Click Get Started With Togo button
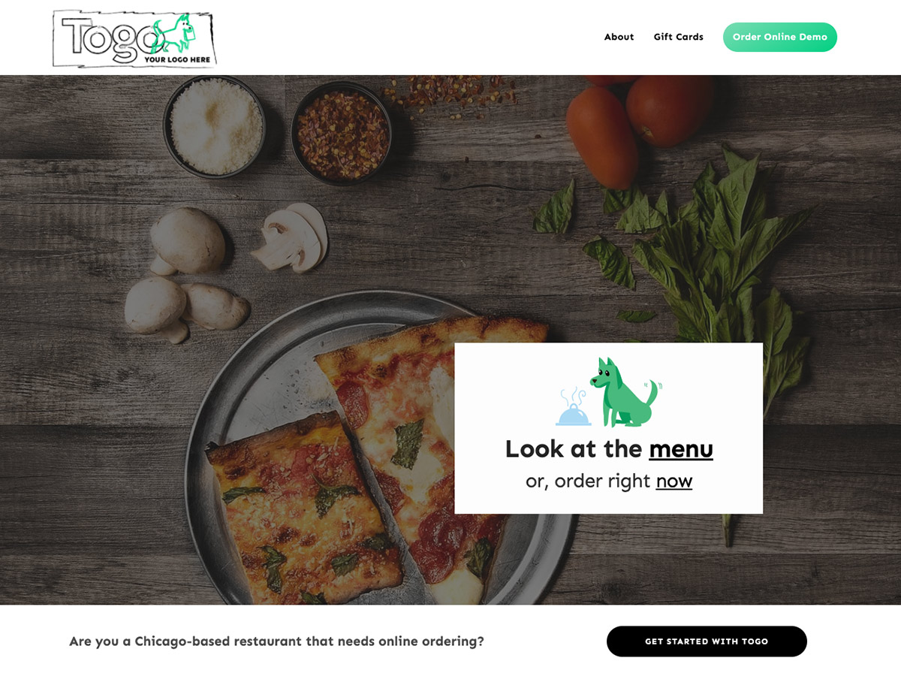Viewport: 901px width, 676px height. click(x=707, y=641)
